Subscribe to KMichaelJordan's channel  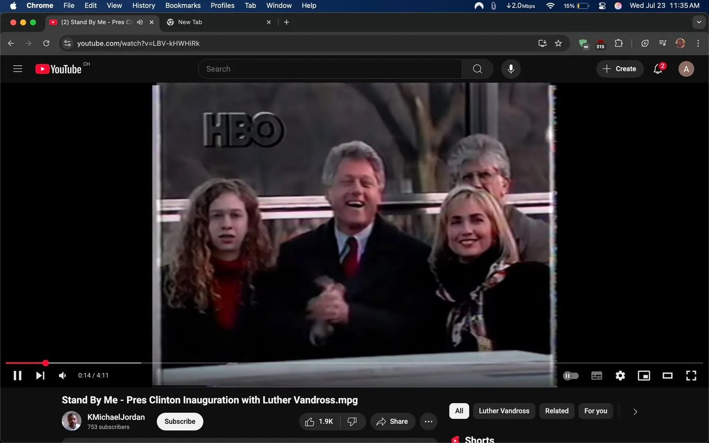180,421
